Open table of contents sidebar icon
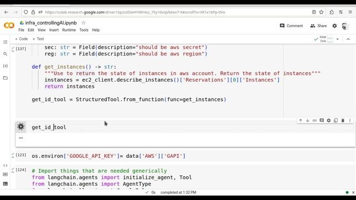Screen dimensions: 356x200 tap(5, 42)
